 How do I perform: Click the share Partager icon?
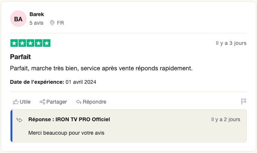pyautogui.click(x=42, y=102)
